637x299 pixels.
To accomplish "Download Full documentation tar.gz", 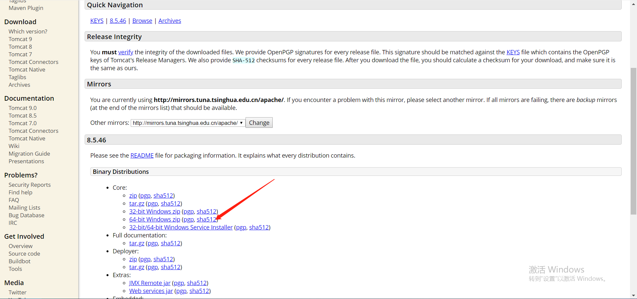I will point(137,243).
